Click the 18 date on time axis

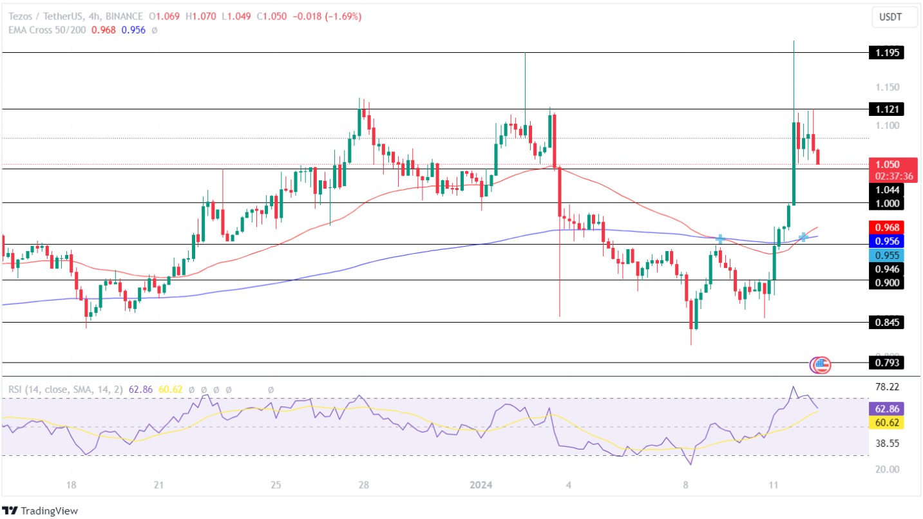pos(71,484)
